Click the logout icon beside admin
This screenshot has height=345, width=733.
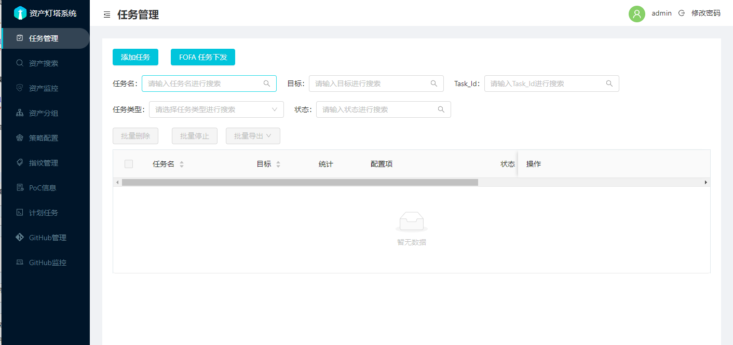[x=682, y=13]
